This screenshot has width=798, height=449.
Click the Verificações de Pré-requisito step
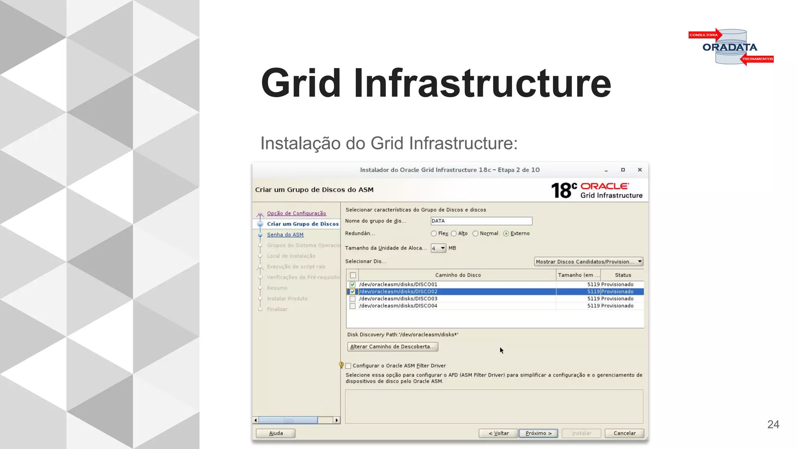303,277
